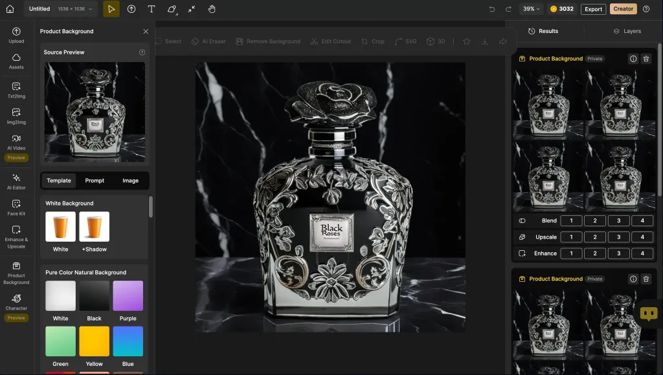Switch to the Prompt tab
The width and height of the screenshot is (663, 375).
click(95, 180)
